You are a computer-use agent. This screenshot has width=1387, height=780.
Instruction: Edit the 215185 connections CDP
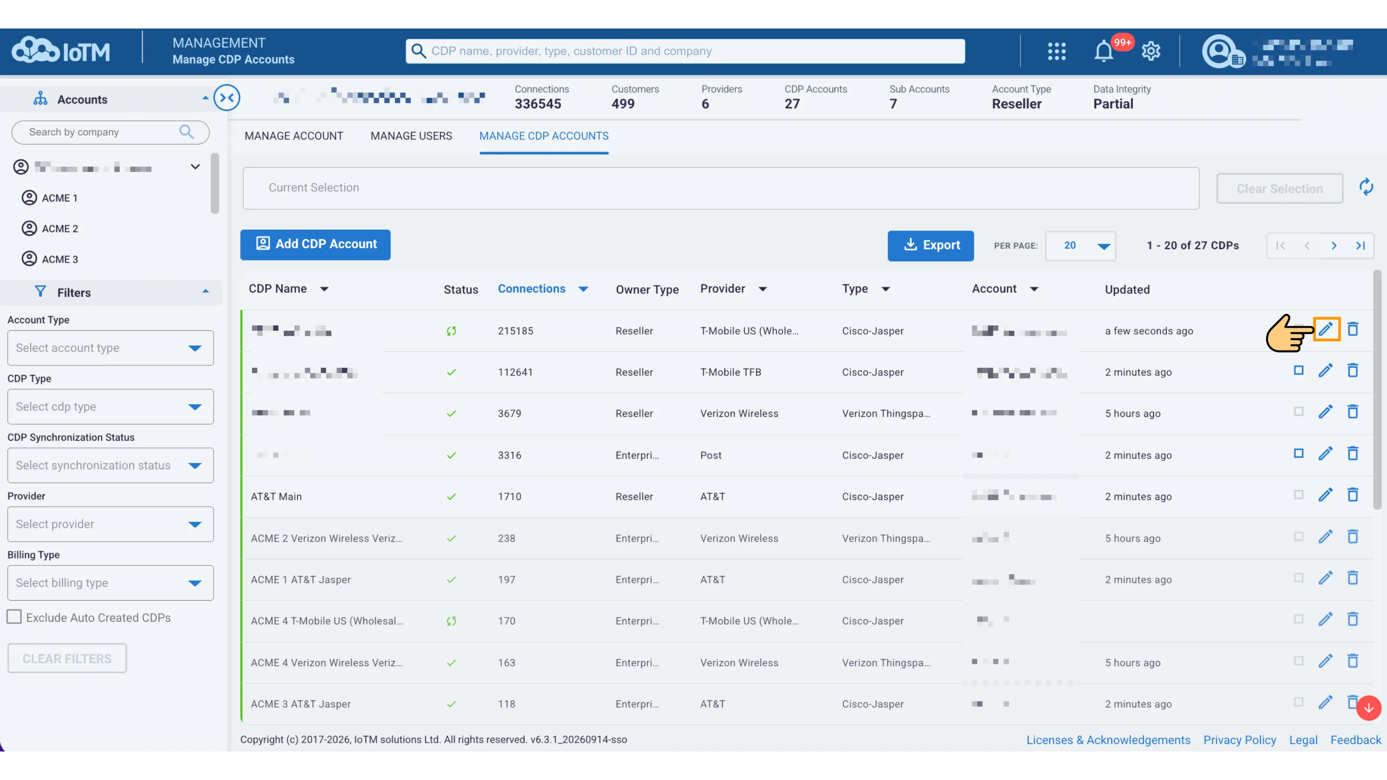click(x=1325, y=329)
